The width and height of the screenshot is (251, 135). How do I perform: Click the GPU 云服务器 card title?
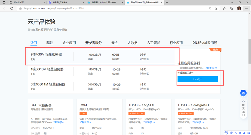click(x=41, y=105)
